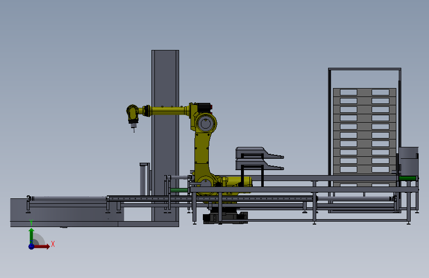Select the green roller at right end

pyautogui.click(x=408, y=179)
